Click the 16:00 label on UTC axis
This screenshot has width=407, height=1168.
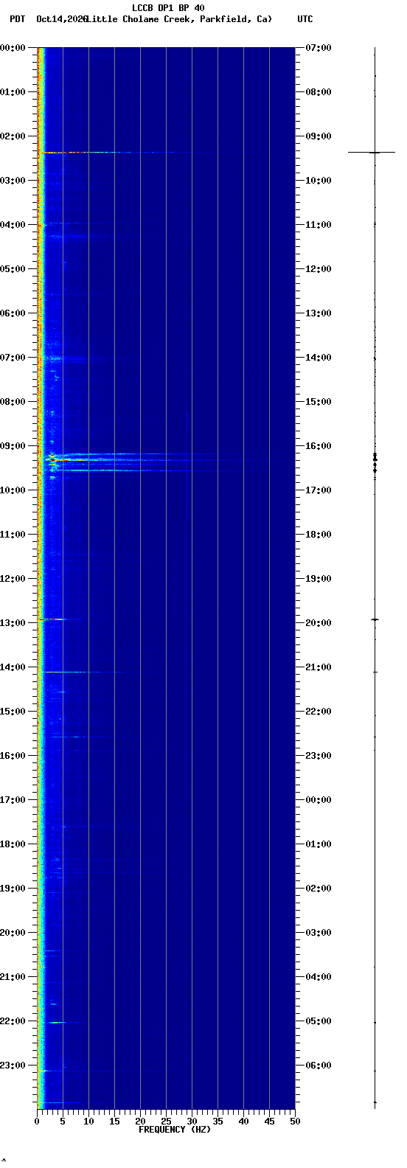[319, 446]
